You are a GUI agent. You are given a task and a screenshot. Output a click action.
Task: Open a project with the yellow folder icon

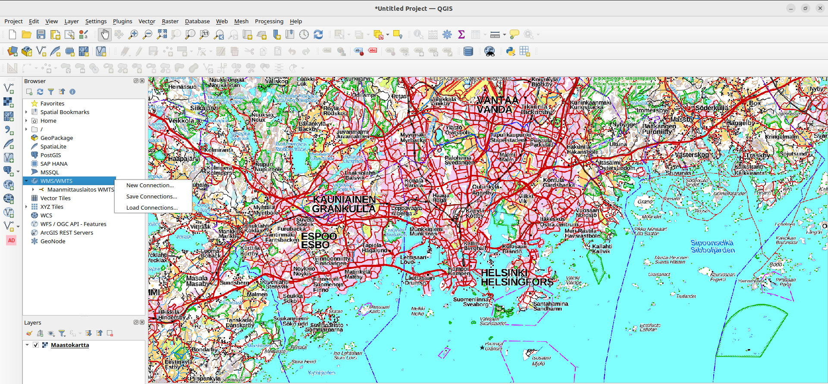point(27,34)
